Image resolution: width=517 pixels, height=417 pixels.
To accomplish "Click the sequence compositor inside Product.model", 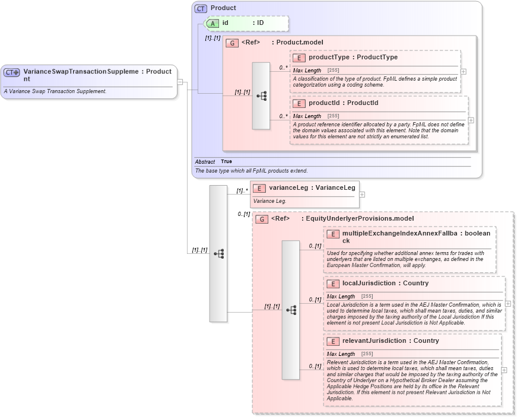I will (x=261, y=96).
